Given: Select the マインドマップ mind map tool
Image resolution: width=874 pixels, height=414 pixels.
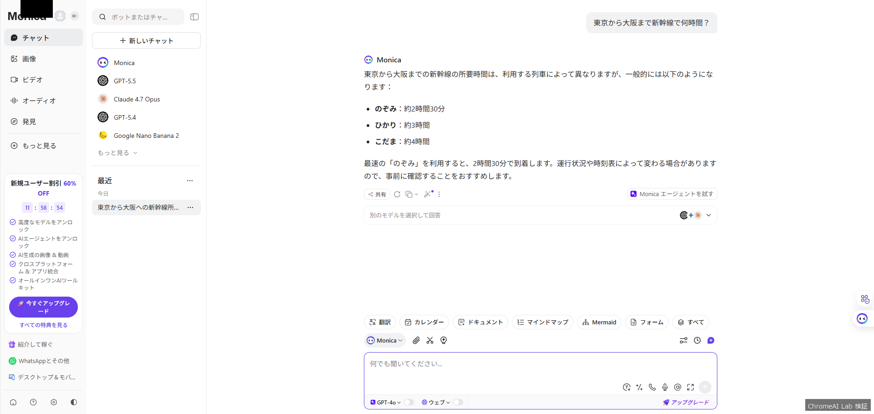Looking at the screenshot, I should coord(542,322).
